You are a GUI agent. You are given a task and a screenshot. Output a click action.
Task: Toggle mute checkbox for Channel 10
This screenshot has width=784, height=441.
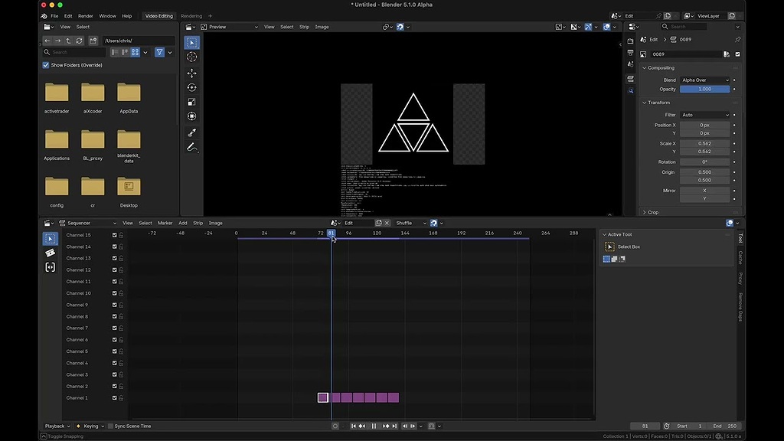(x=115, y=293)
